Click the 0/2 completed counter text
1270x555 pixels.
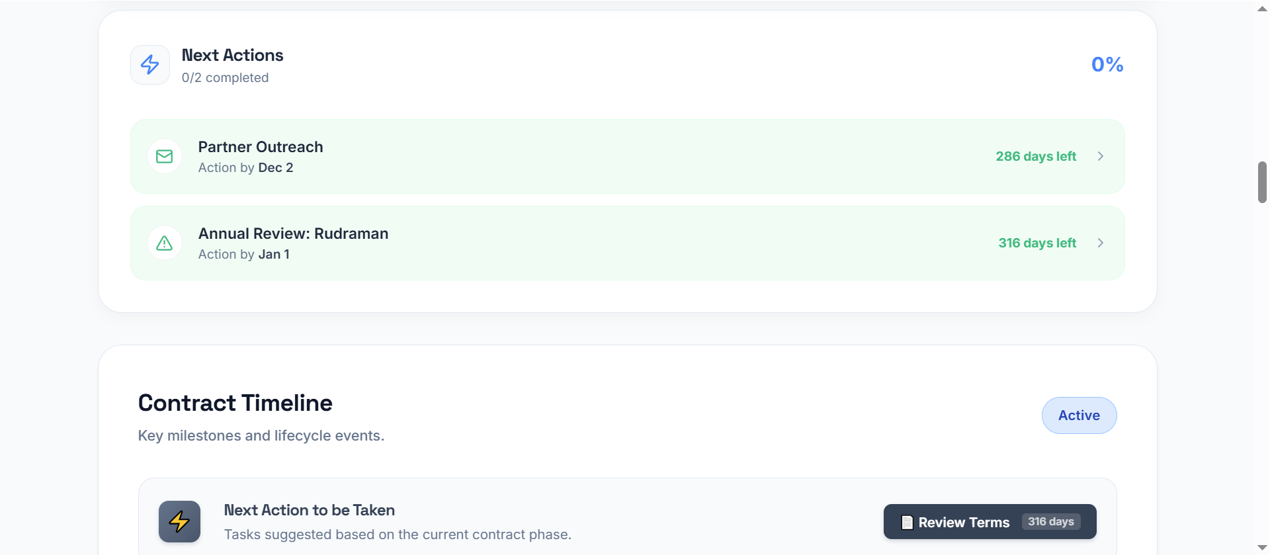225,77
